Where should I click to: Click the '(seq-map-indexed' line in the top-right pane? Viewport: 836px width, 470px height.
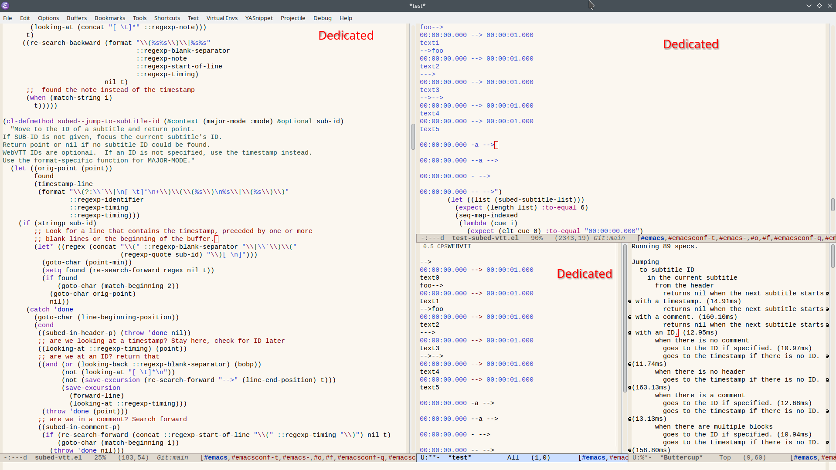click(x=486, y=215)
